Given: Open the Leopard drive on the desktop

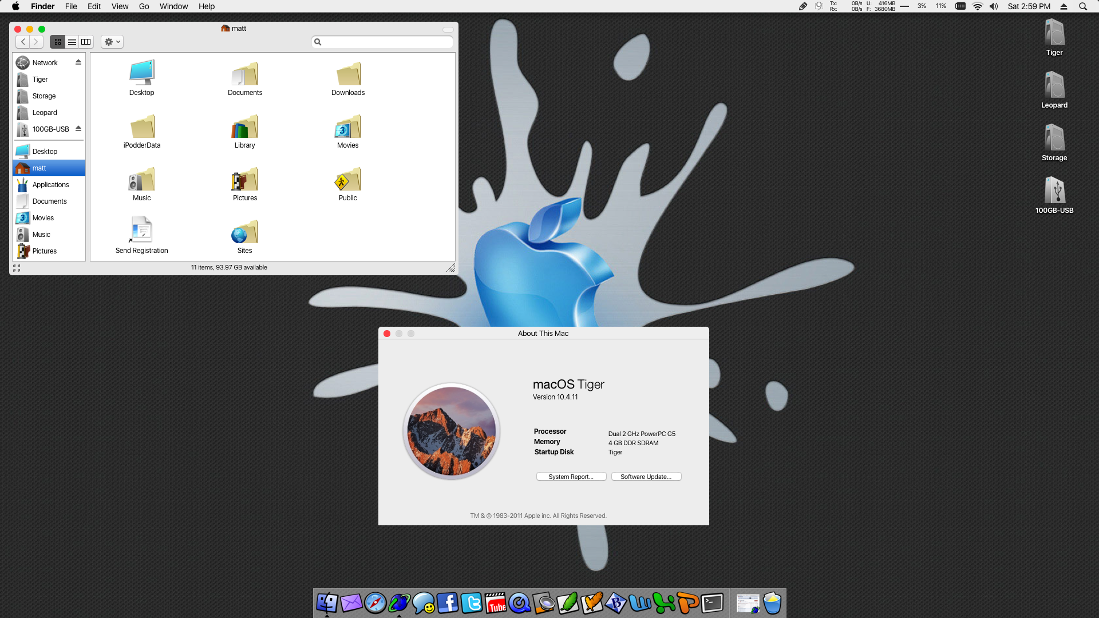Looking at the screenshot, I should click(1054, 90).
